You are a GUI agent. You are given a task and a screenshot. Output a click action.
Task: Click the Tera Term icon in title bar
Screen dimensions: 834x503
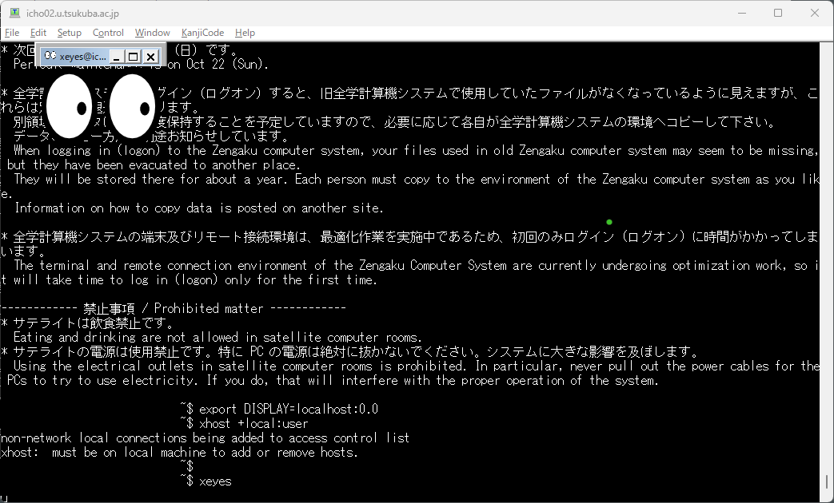coord(15,13)
